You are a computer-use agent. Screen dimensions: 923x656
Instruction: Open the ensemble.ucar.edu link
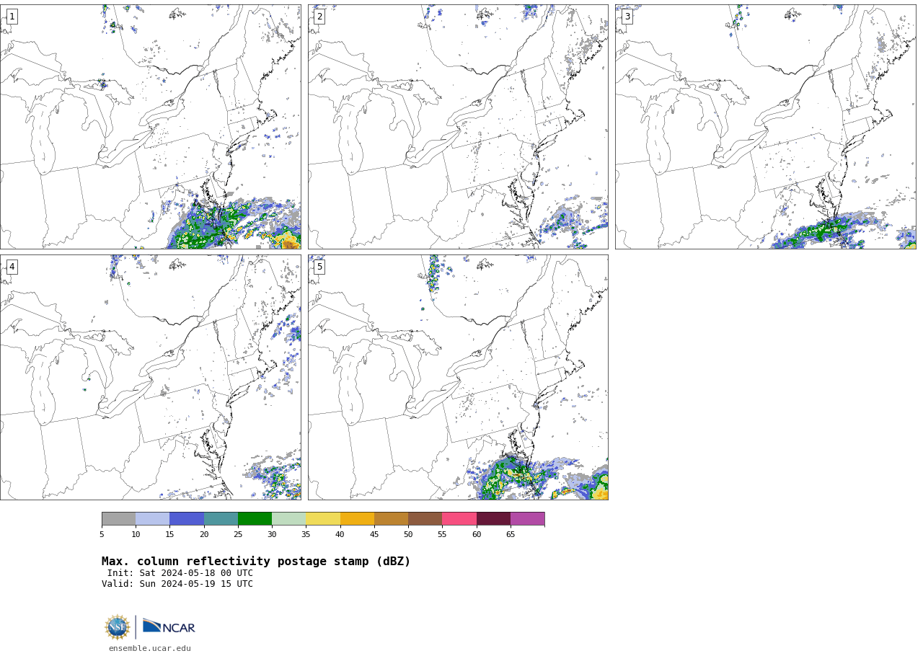point(150,648)
